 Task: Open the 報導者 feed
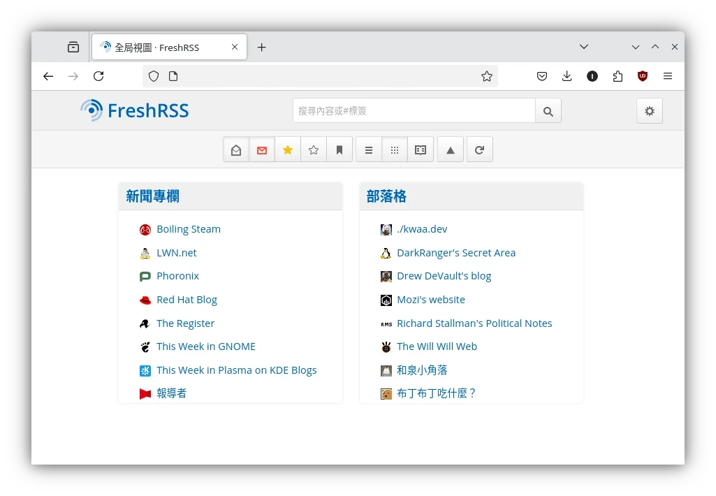[x=172, y=393]
